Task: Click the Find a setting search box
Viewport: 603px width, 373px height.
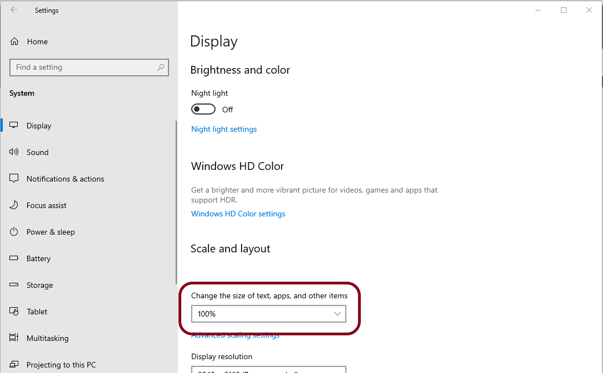Action: coord(89,67)
